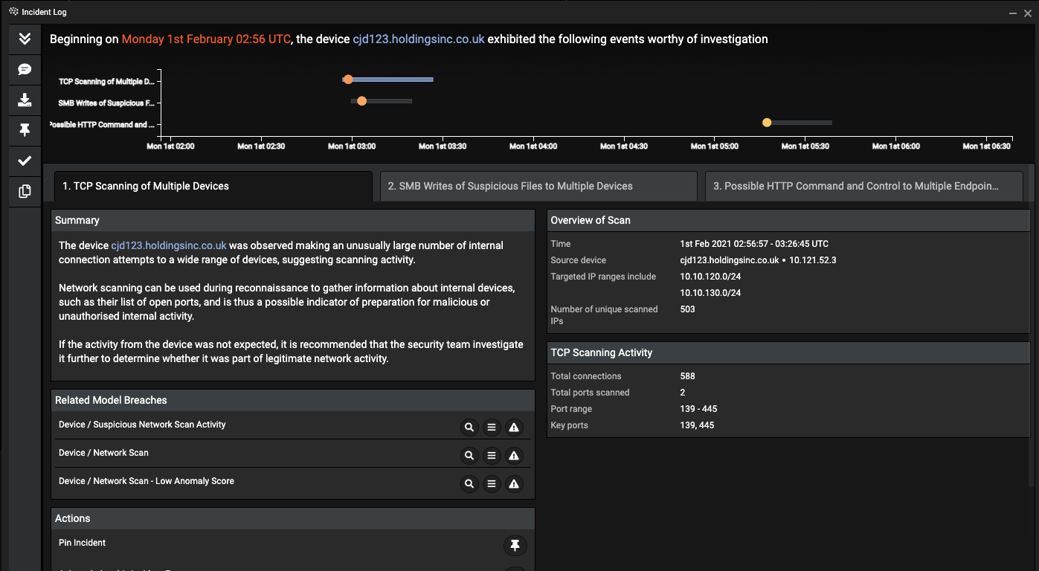Viewport: 1039px width, 571px height.
Task: Click the Related Model Breaches header
Action: pos(293,400)
